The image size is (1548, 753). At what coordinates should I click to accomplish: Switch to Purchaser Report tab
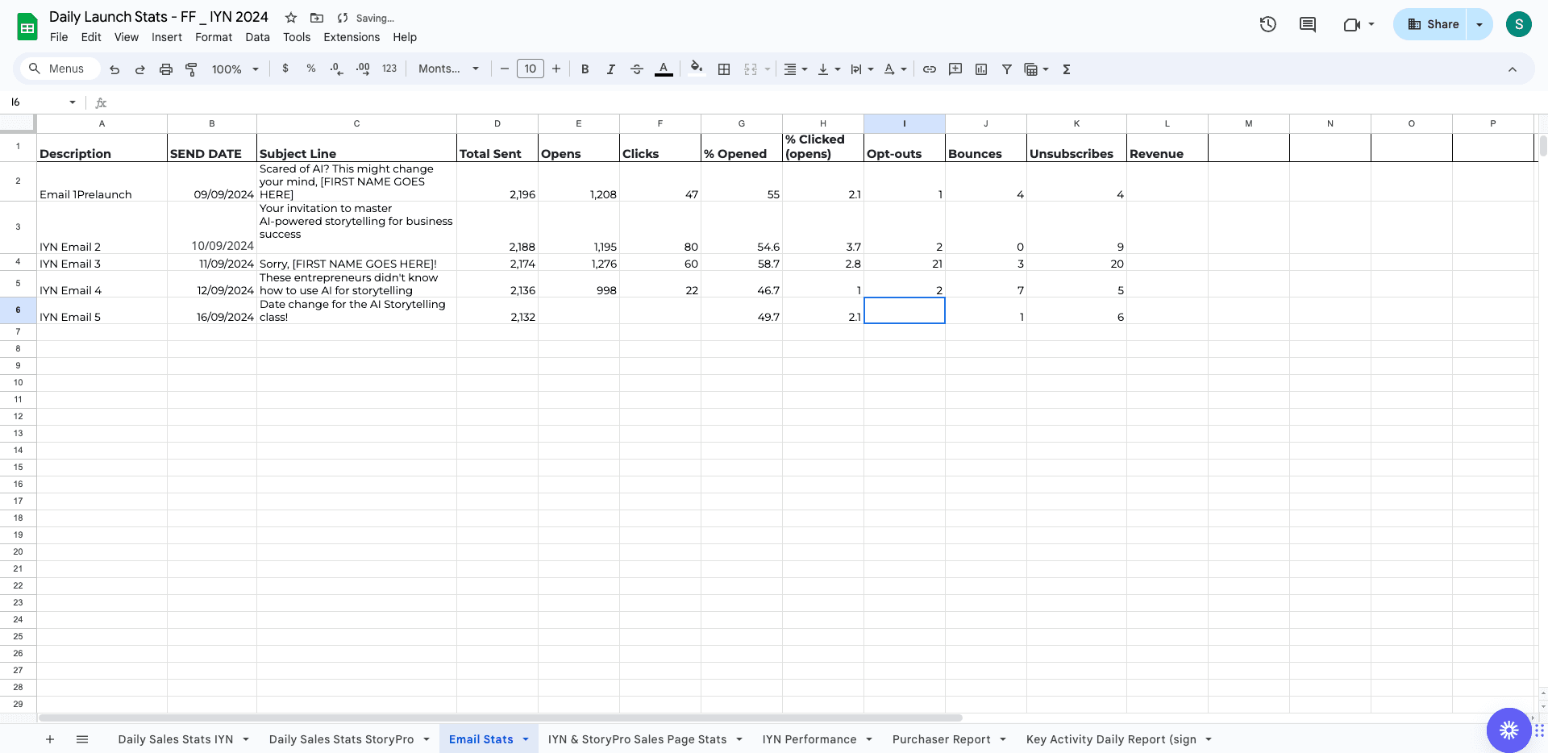click(x=942, y=739)
